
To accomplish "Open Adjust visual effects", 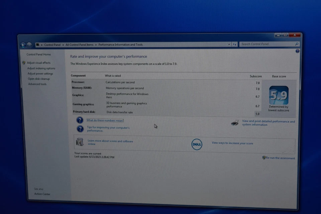I will (x=39, y=63).
